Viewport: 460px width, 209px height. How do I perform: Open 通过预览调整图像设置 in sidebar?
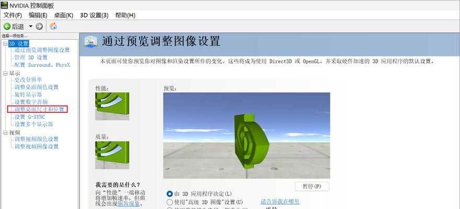pyautogui.click(x=42, y=50)
